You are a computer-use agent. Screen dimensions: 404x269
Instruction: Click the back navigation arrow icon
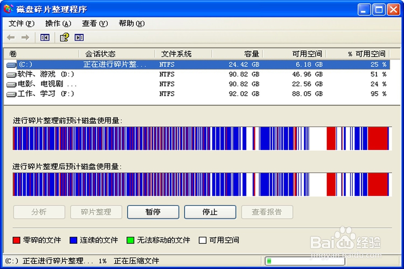point(11,37)
